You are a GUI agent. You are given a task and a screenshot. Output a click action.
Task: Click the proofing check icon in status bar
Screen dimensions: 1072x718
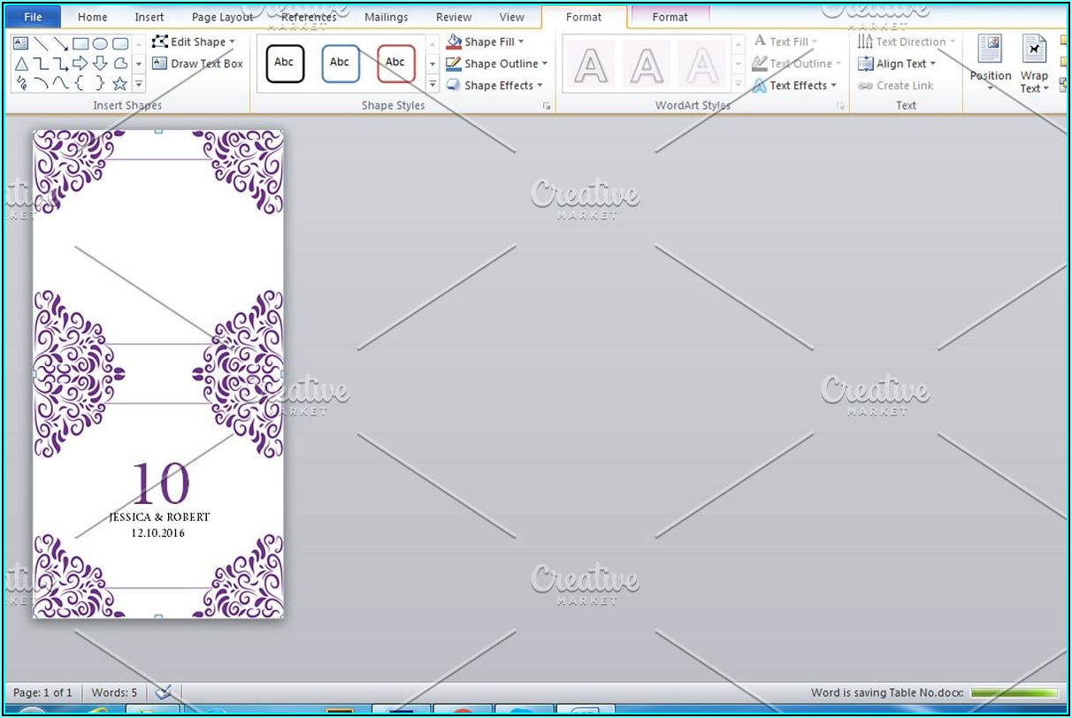[x=163, y=692]
